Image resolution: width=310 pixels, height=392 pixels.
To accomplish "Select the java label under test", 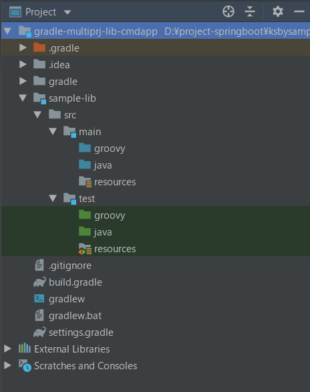I will tap(103, 232).
